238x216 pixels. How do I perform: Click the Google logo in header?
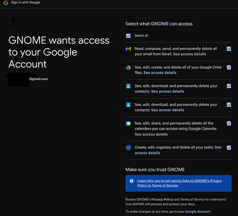(x=6, y=3)
